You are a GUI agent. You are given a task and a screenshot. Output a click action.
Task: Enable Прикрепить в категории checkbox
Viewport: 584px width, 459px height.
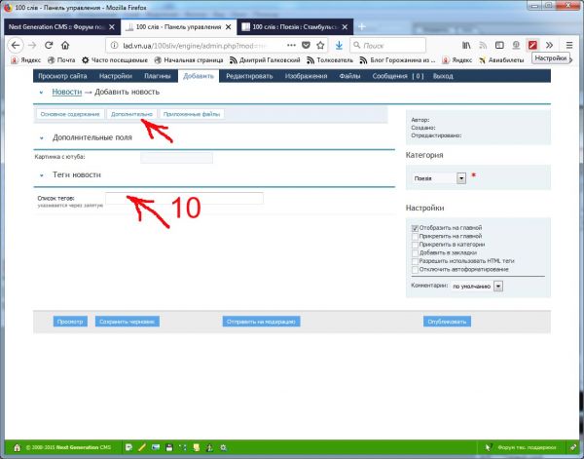click(415, 245)
